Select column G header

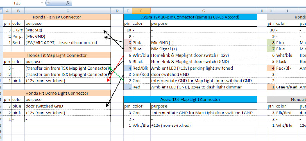pyautogui.click(x=204, y=11)
